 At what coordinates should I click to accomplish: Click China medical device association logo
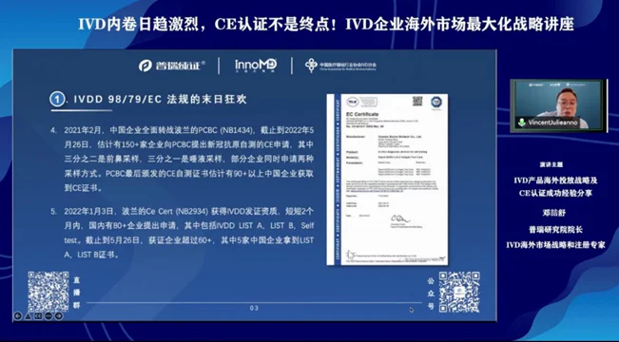[340, 66]
